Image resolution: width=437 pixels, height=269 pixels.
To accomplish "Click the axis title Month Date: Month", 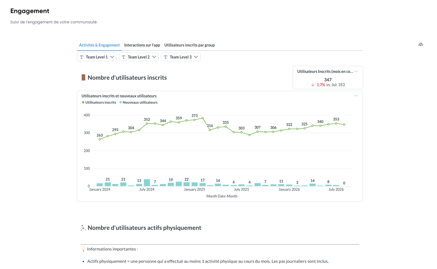I will [222, 196].
